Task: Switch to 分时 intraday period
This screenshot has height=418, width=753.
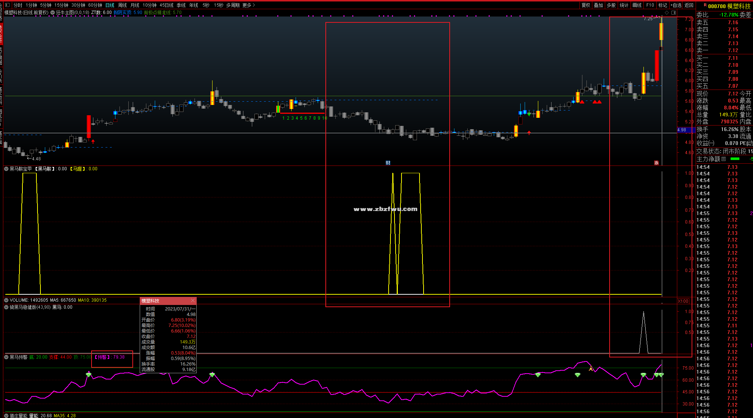Action: (x=18, y=5)
